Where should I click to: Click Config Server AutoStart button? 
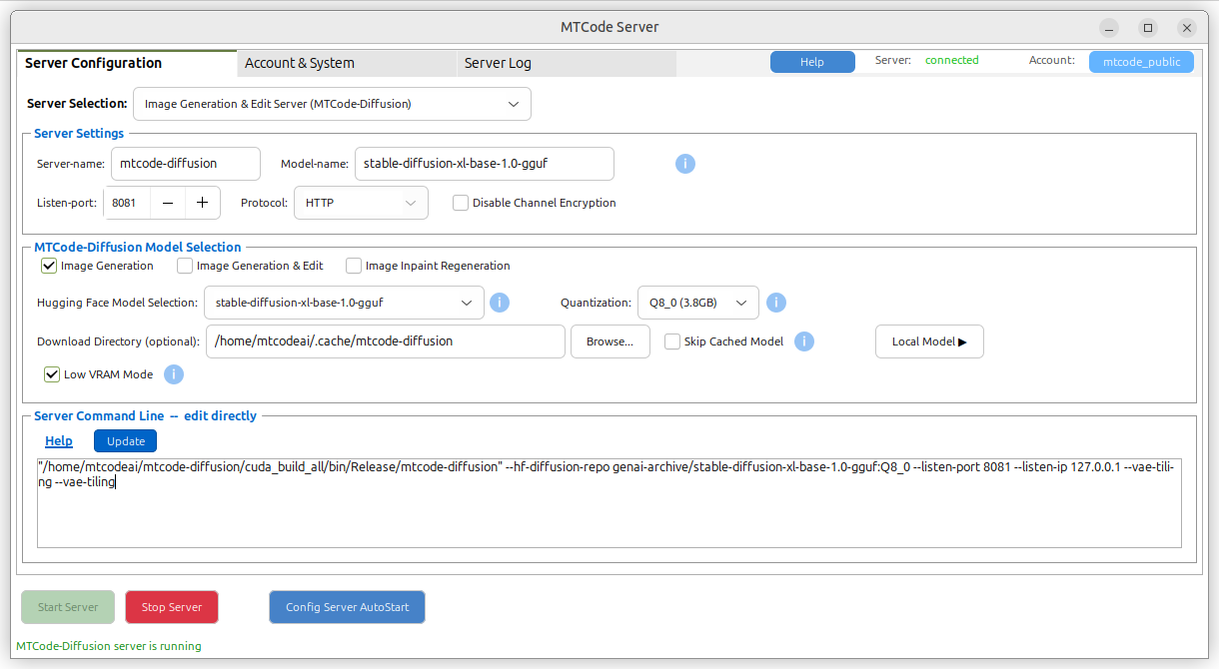[x=347, y=607]
